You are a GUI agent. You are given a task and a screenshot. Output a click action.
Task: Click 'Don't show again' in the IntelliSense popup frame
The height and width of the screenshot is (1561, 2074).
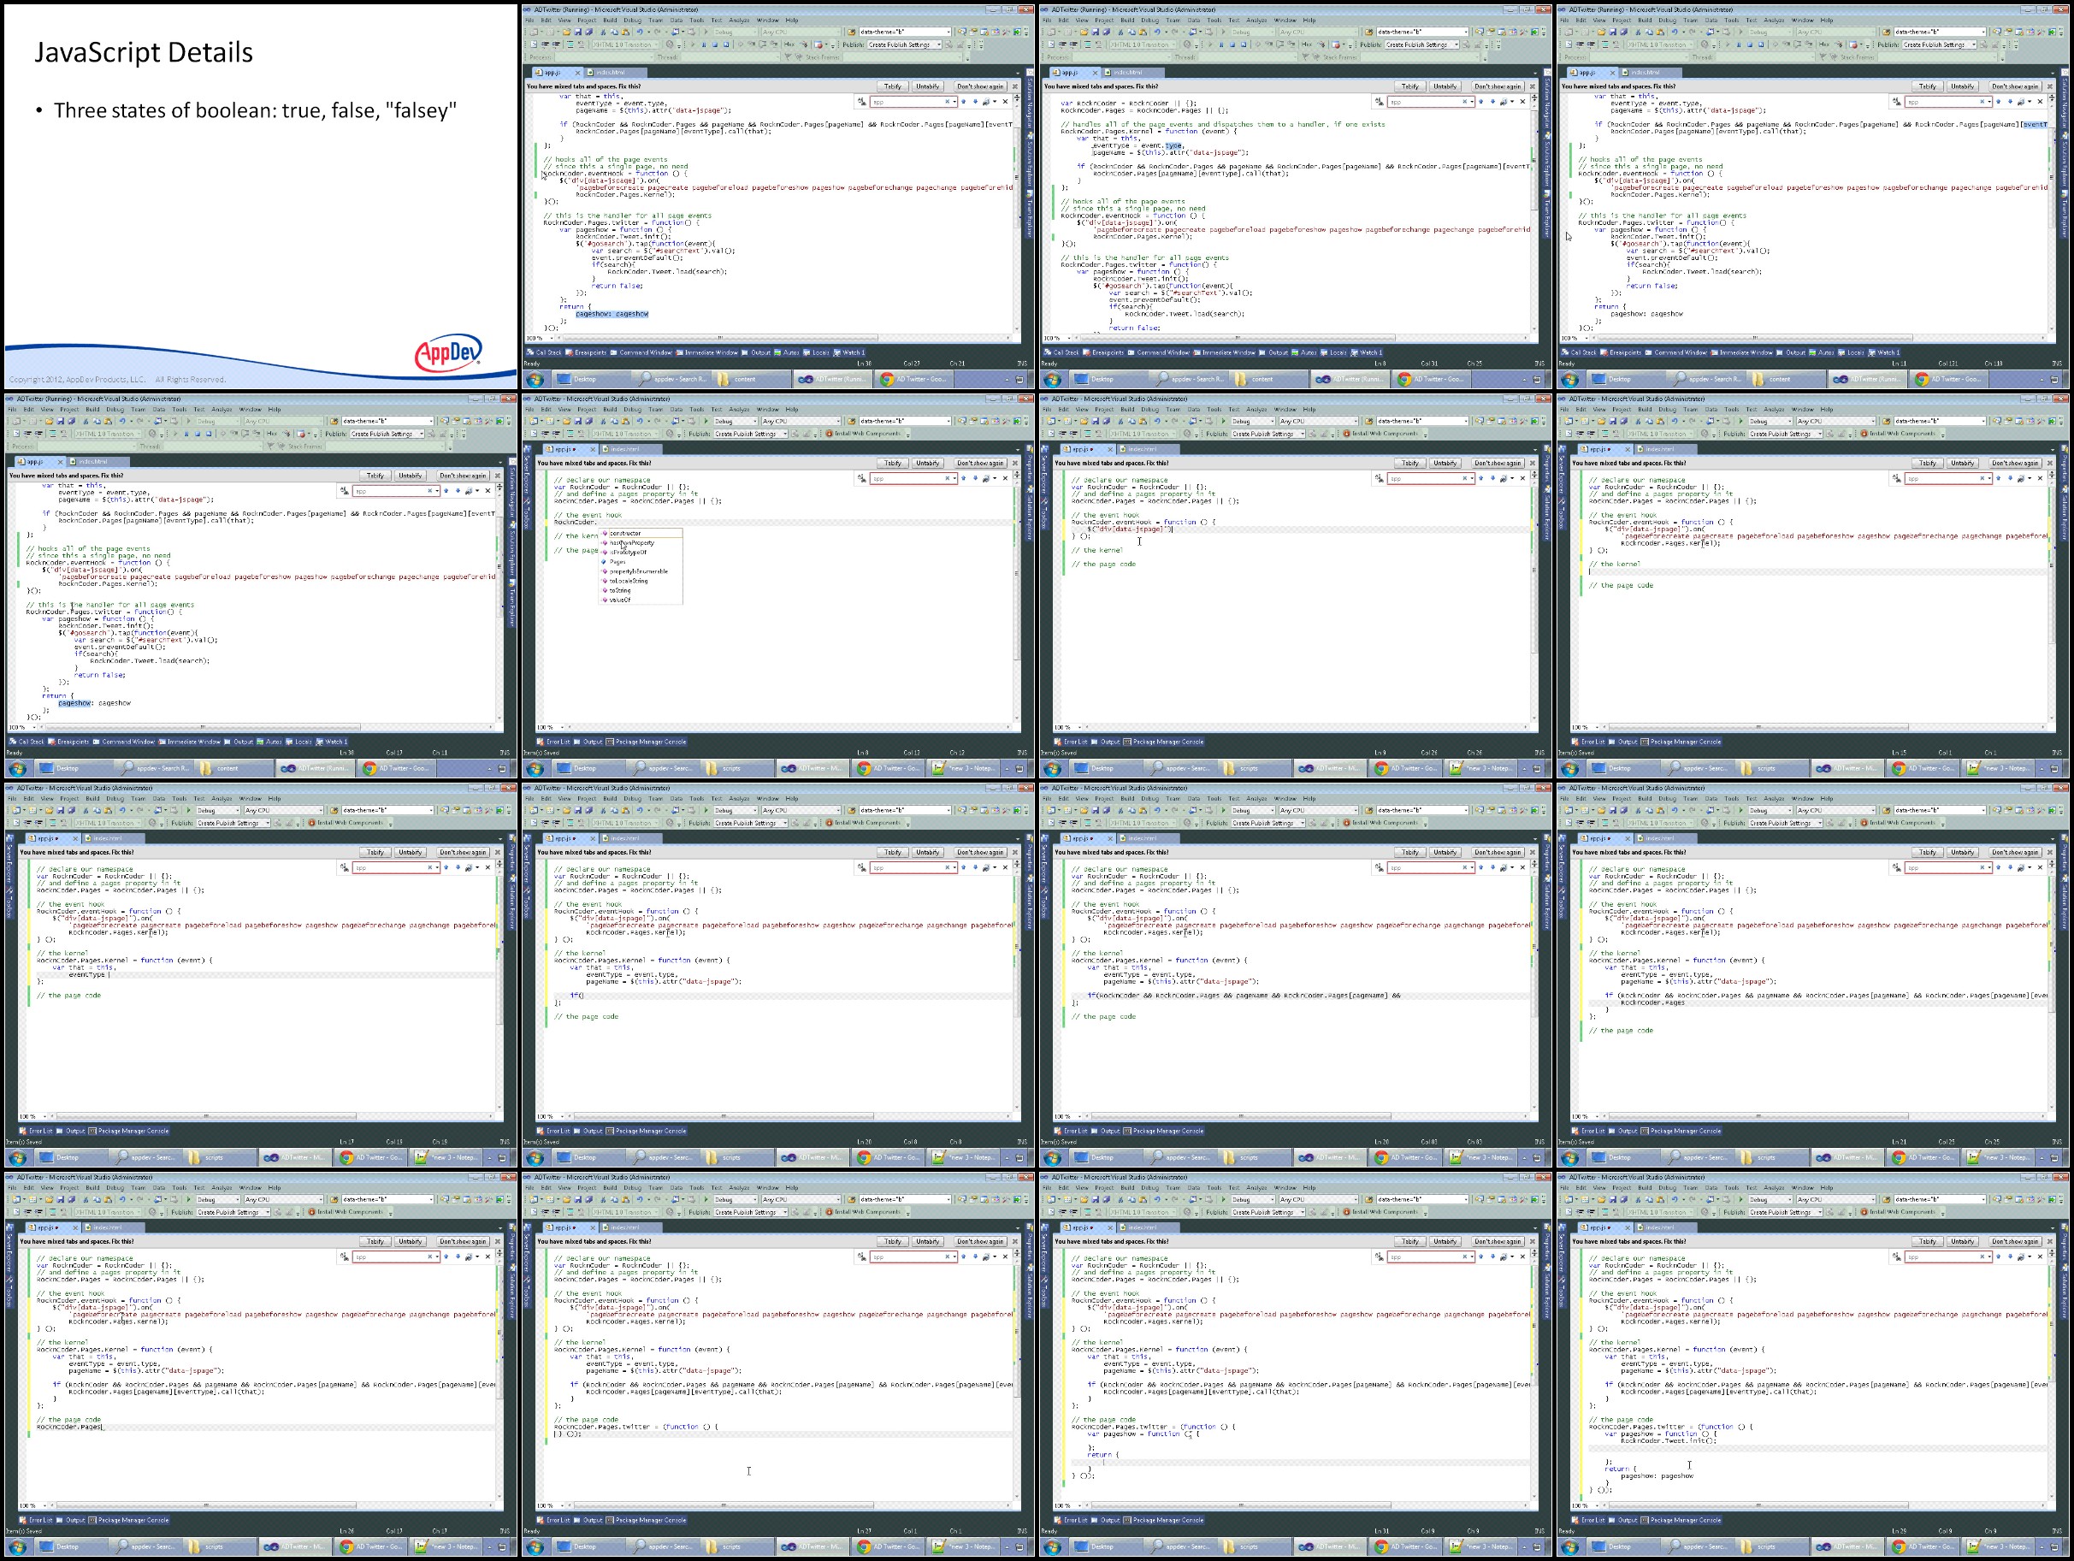point(981,463)
